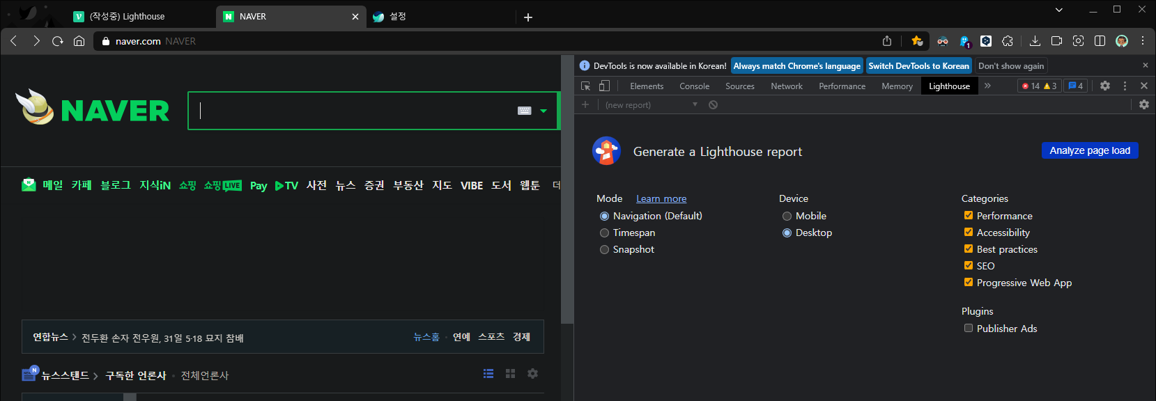
Task: Select Mobile device
Action: pos(787,216)
